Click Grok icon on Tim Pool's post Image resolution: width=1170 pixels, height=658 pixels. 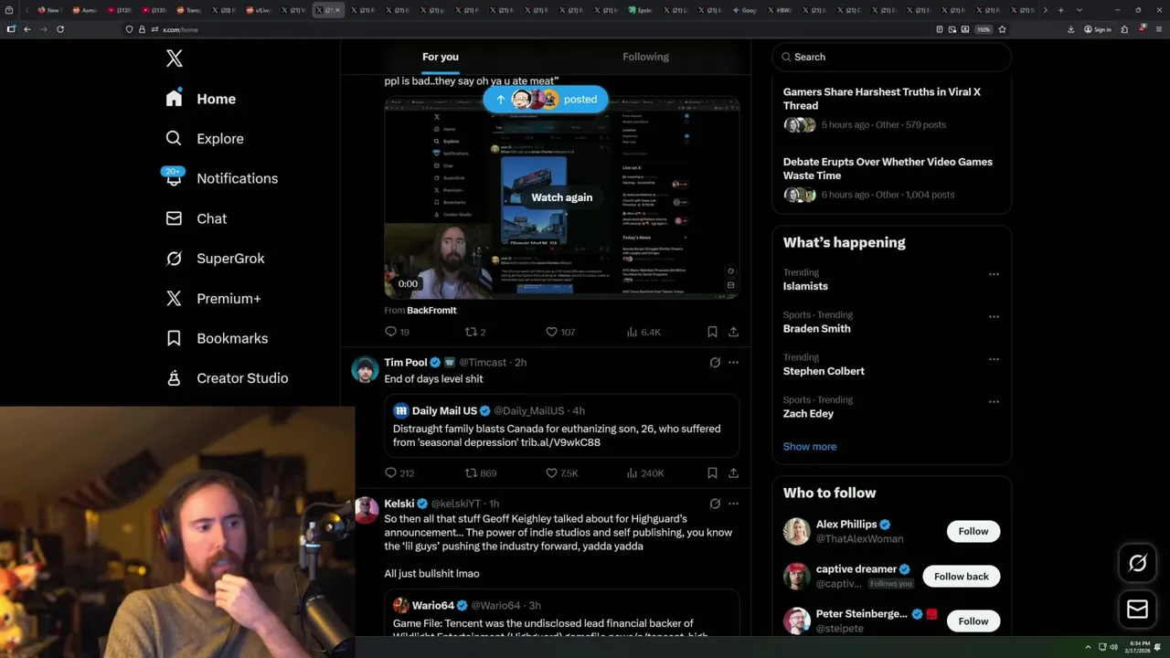coord(715,363)
